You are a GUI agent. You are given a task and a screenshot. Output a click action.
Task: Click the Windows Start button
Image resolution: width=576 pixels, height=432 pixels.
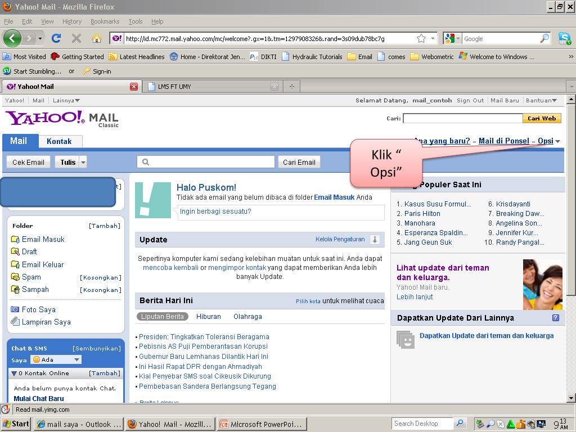pos(16,424)
